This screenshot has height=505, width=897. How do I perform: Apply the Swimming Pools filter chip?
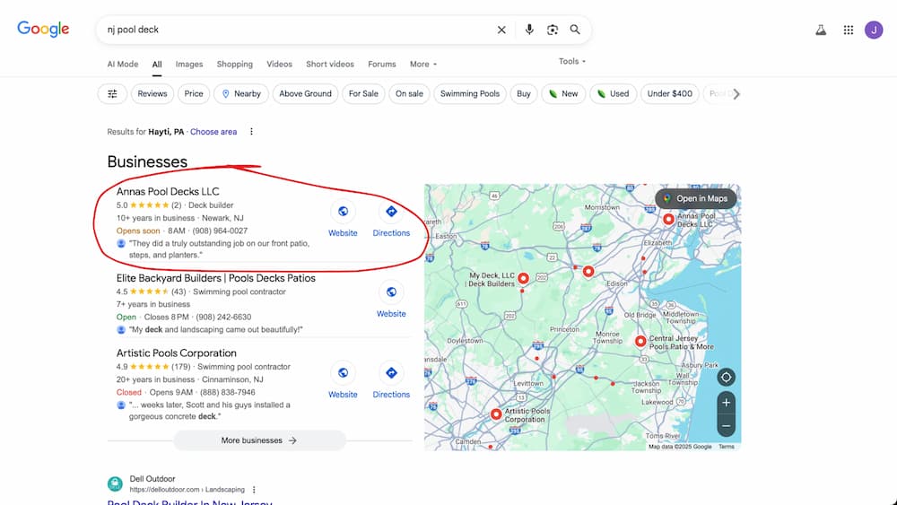pyautogui.click(x=470, y=94)
